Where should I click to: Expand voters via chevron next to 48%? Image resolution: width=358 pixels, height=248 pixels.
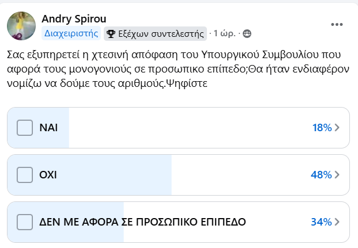tap(337, 175)
